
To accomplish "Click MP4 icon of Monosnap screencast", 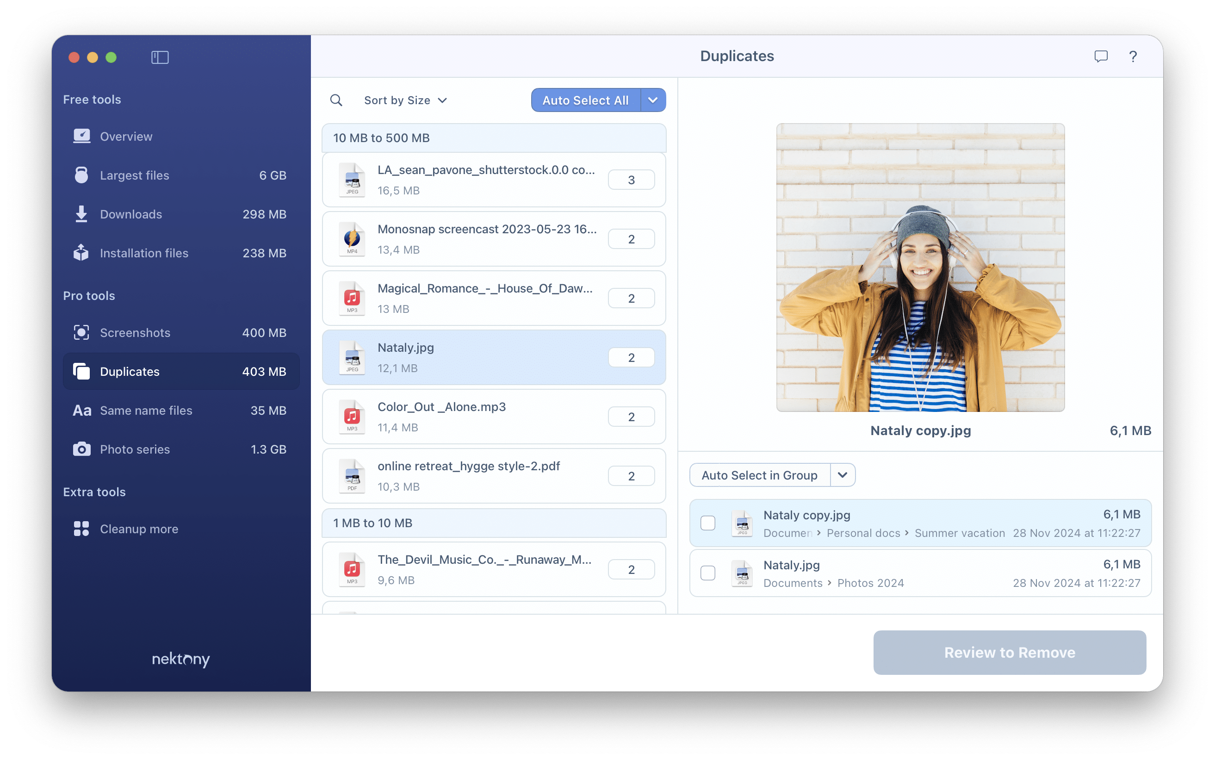I will click(x=352, y=239).
